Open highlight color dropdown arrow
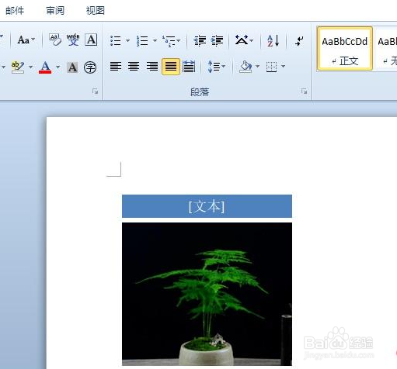The width and height of the screenshot is (397, 369). (31, 67)
